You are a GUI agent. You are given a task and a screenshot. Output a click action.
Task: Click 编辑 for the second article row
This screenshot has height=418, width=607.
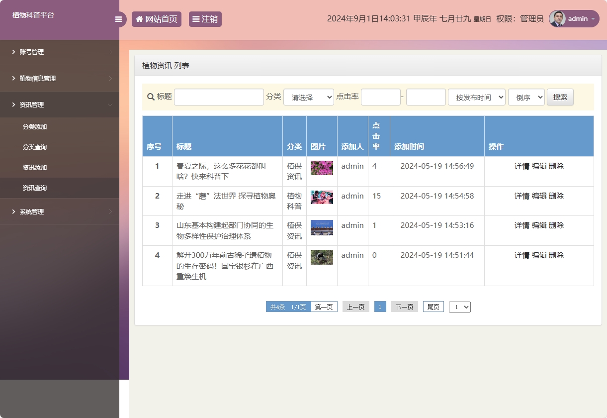(539, 196)
